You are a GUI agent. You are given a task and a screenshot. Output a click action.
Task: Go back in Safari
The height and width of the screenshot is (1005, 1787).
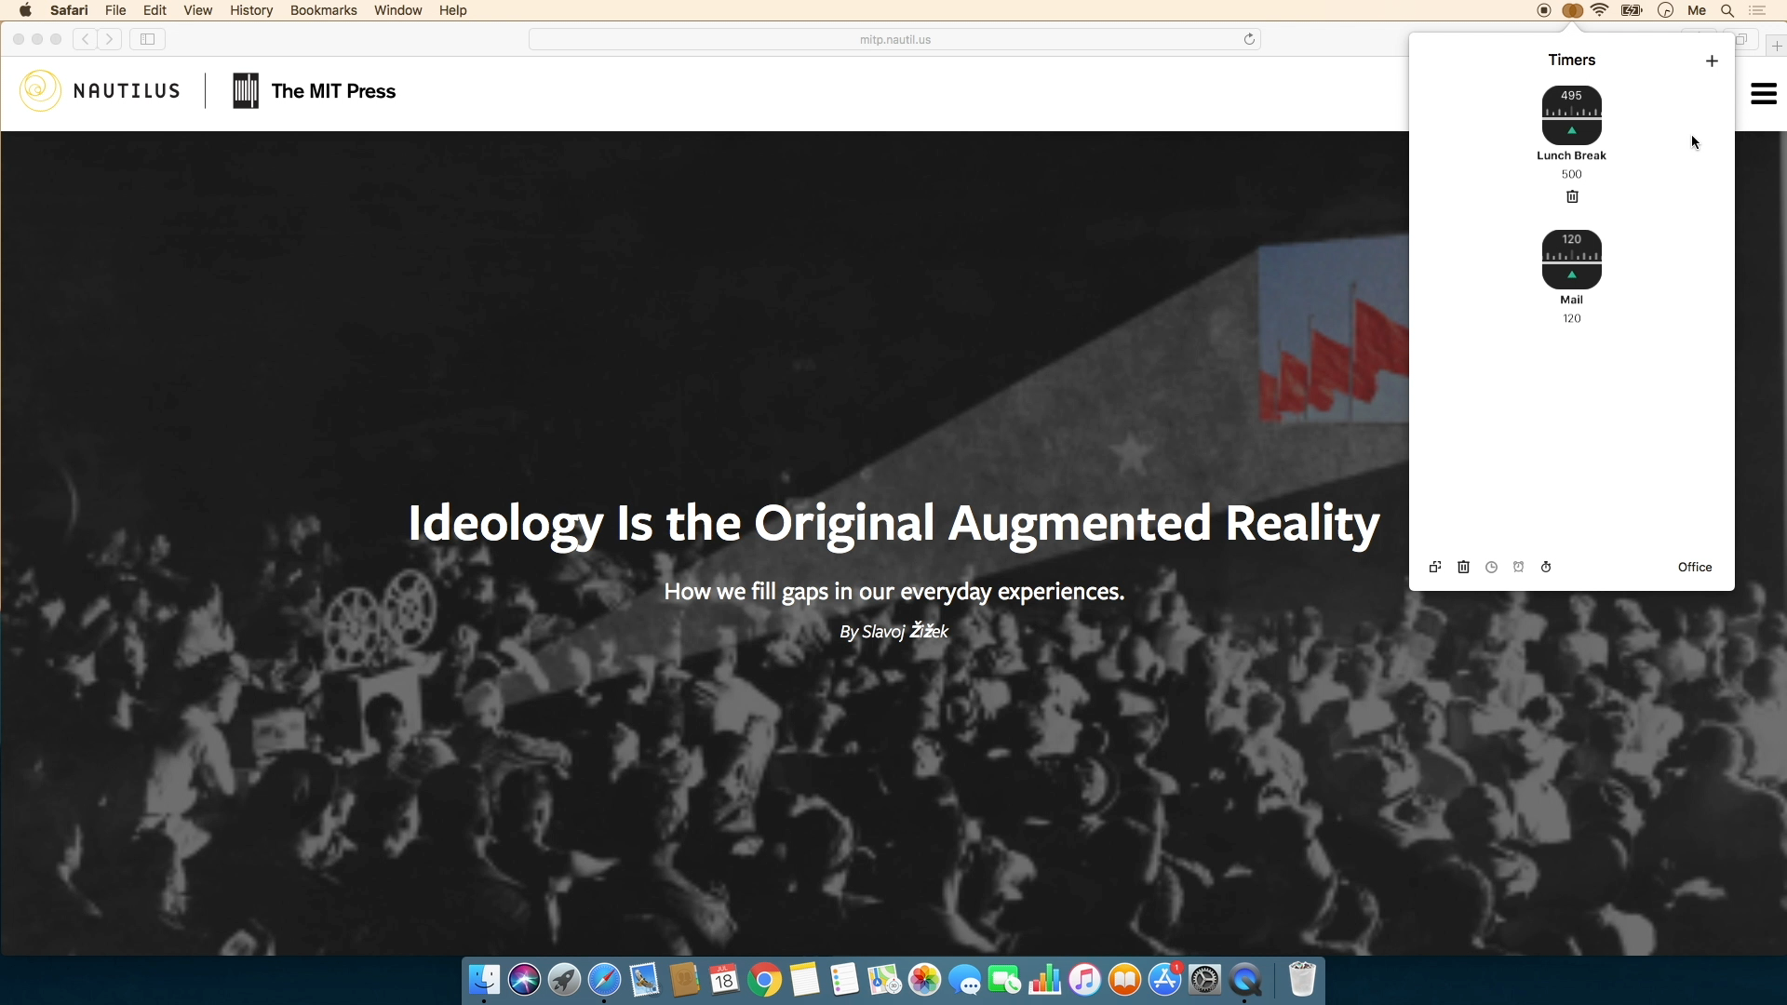coord(86,39)
